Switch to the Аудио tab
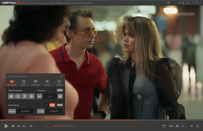203x131 pixels. click(47, 83)
